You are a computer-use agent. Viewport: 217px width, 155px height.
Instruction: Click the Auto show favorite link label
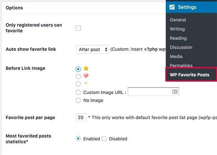pos(31,49)
